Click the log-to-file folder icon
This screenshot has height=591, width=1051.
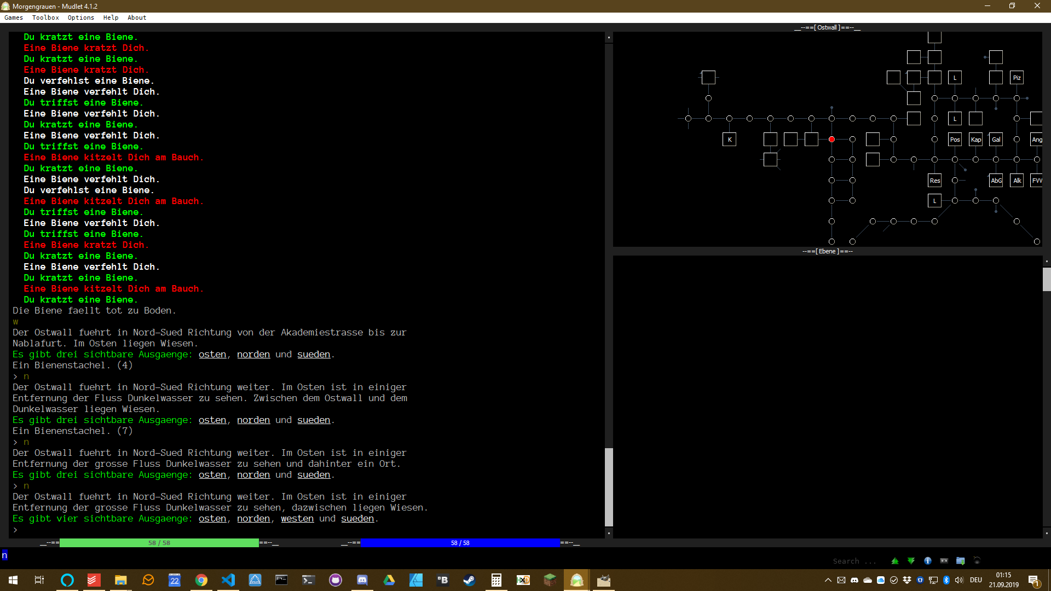(x=961, y=561)
